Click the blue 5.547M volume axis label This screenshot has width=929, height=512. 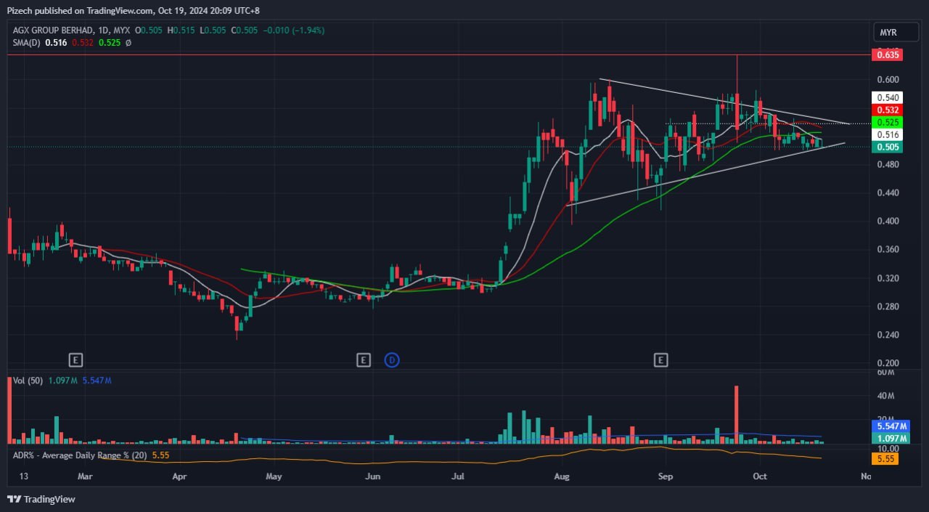890,426
